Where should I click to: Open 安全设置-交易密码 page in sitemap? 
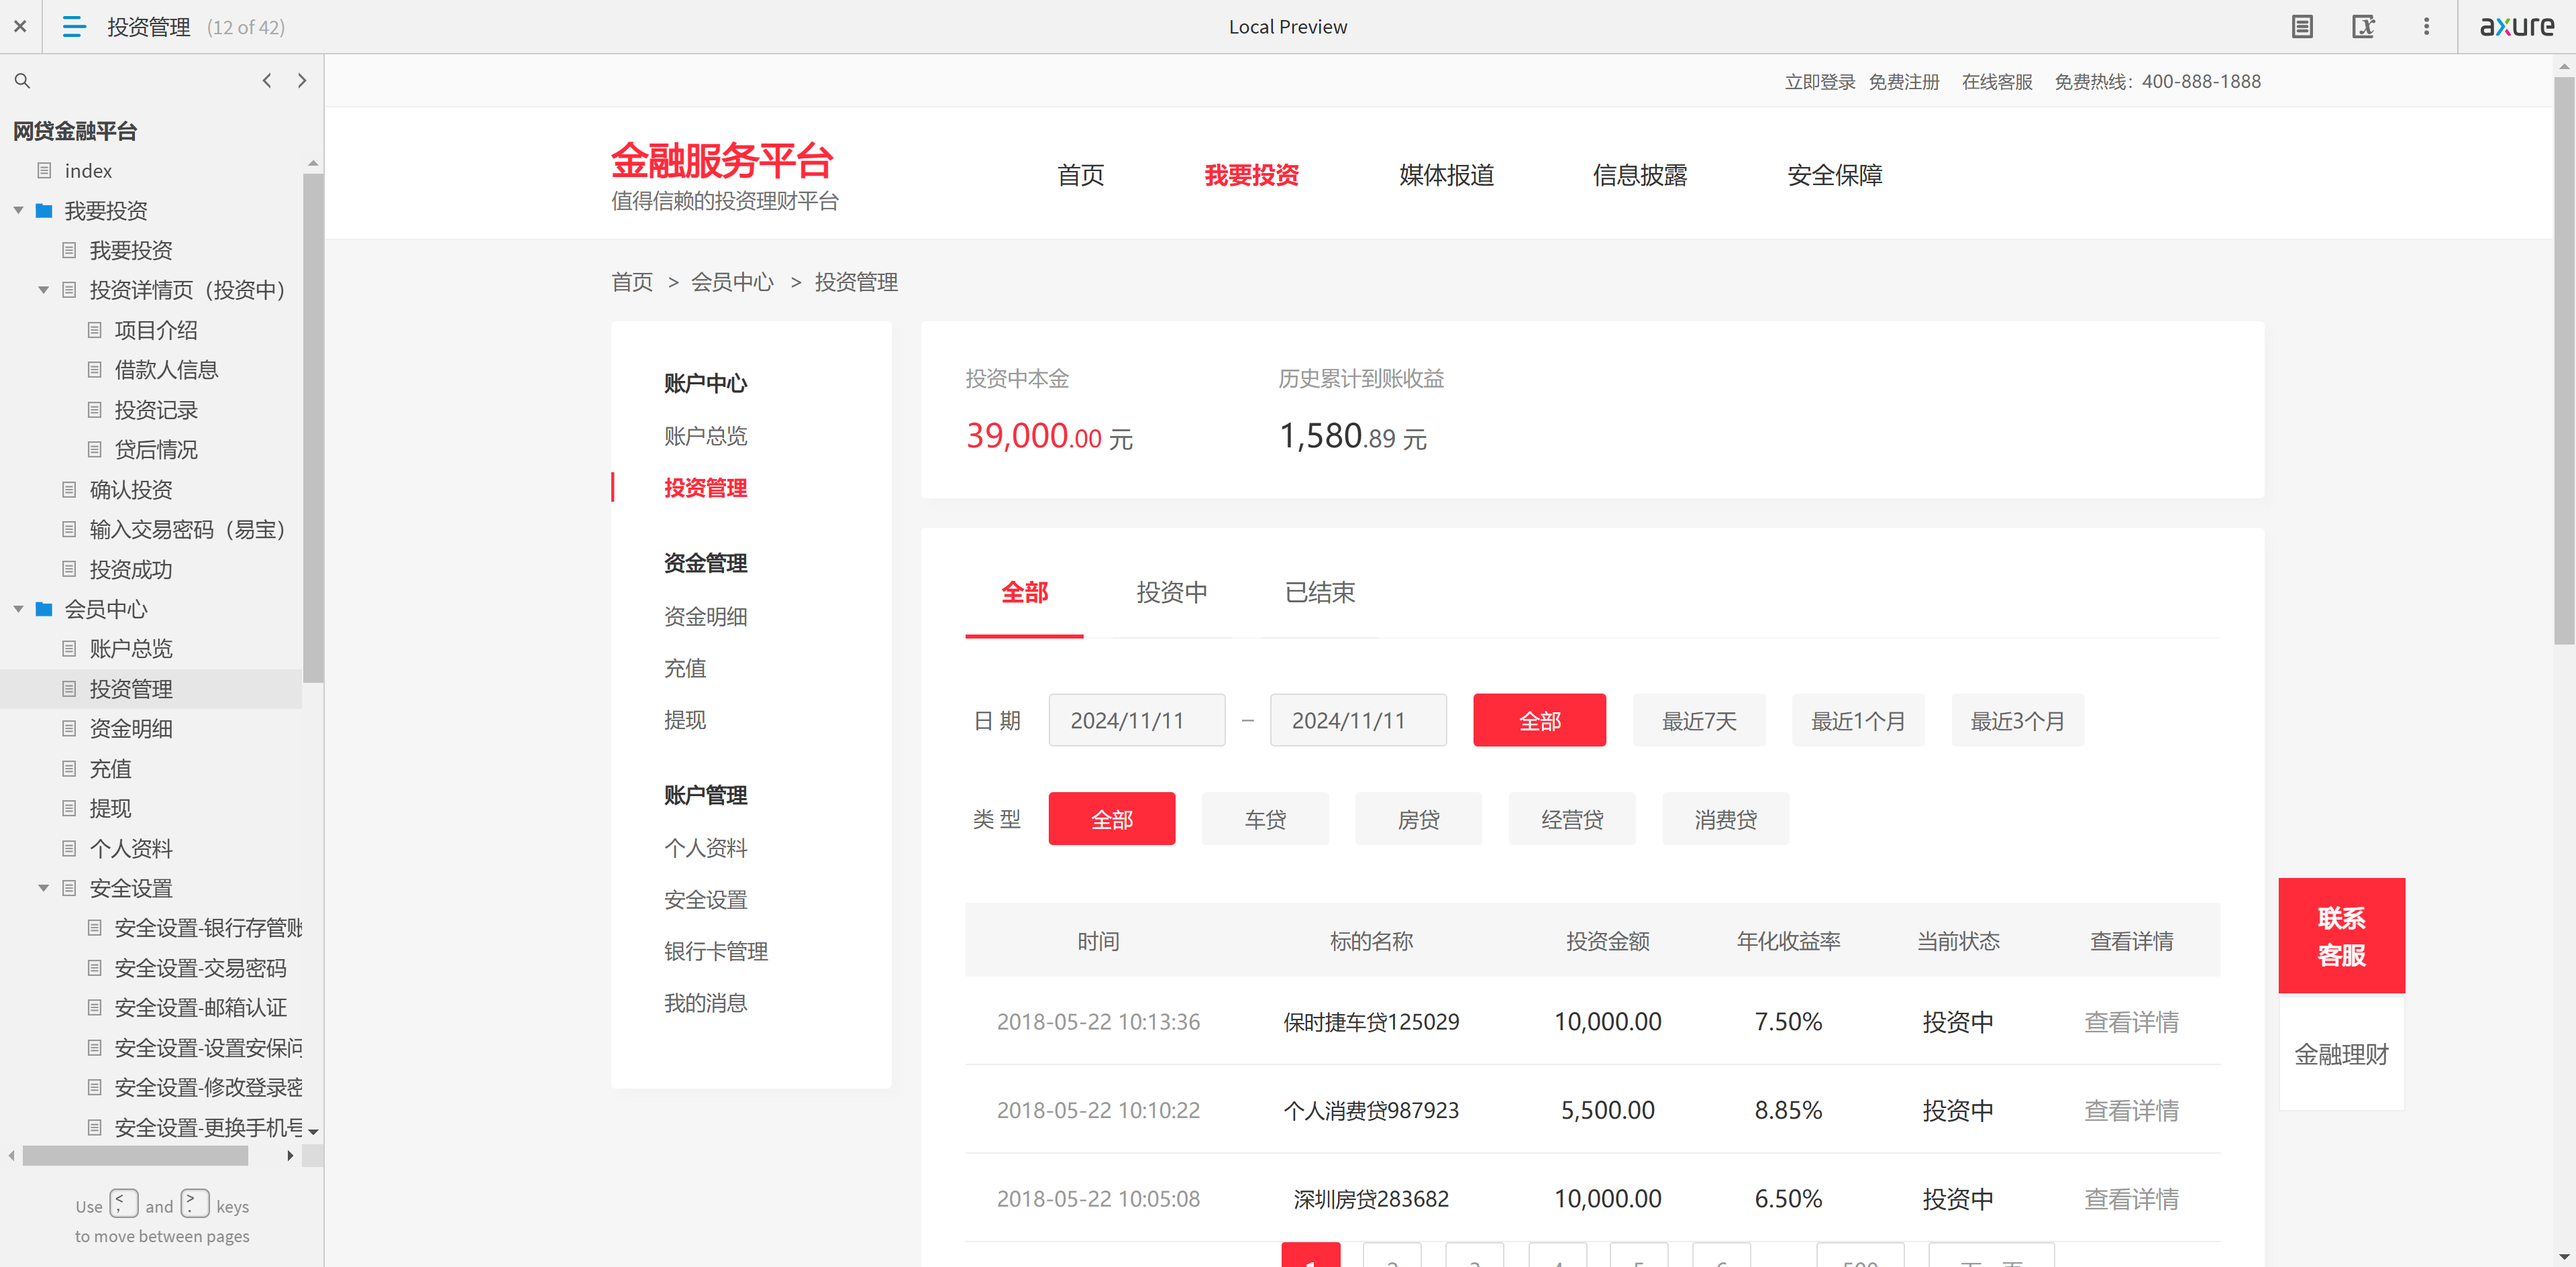[200, 969]
